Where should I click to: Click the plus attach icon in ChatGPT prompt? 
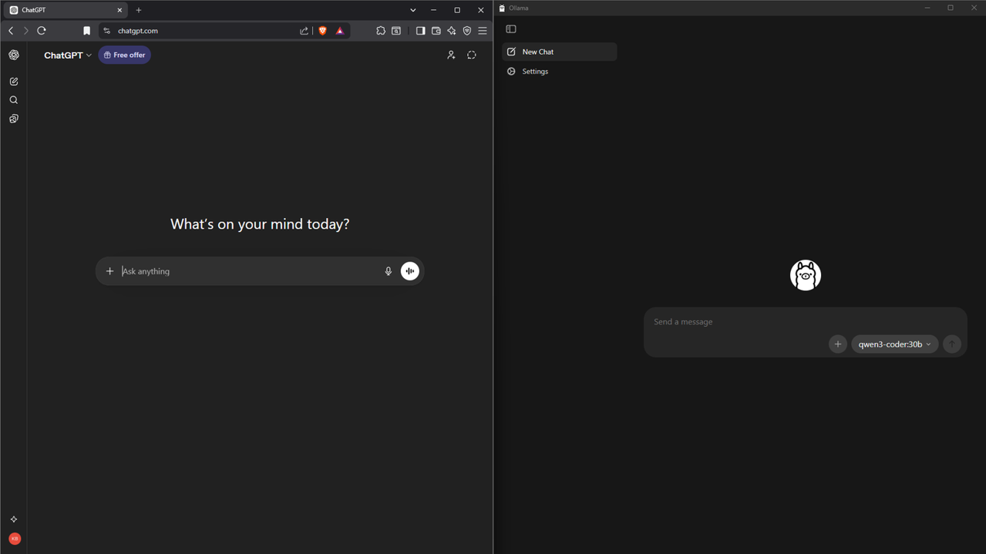[109, 271]
